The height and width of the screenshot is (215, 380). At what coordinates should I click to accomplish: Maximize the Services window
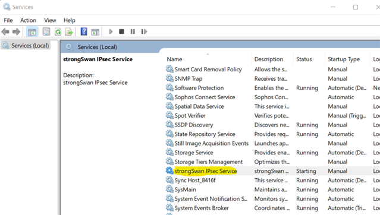click(356, 7)
